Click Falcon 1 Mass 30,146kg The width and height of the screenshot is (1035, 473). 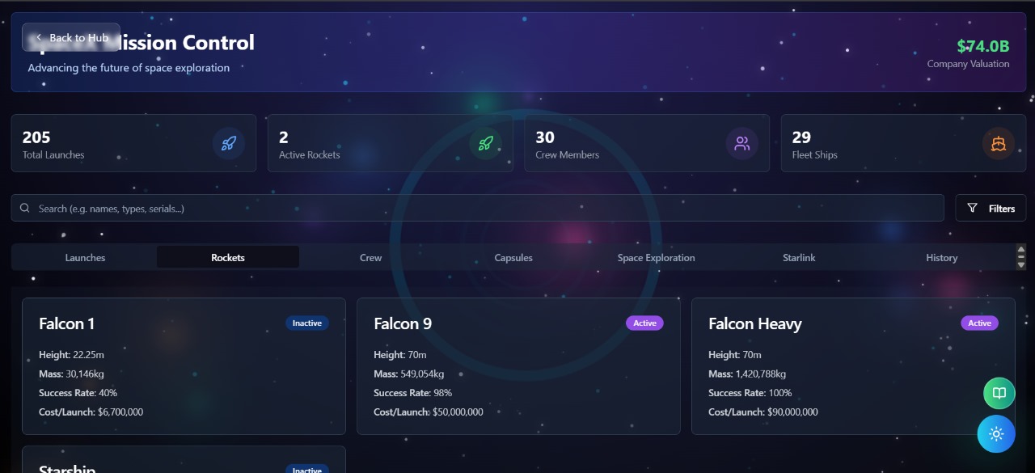(x=71, y=374)
